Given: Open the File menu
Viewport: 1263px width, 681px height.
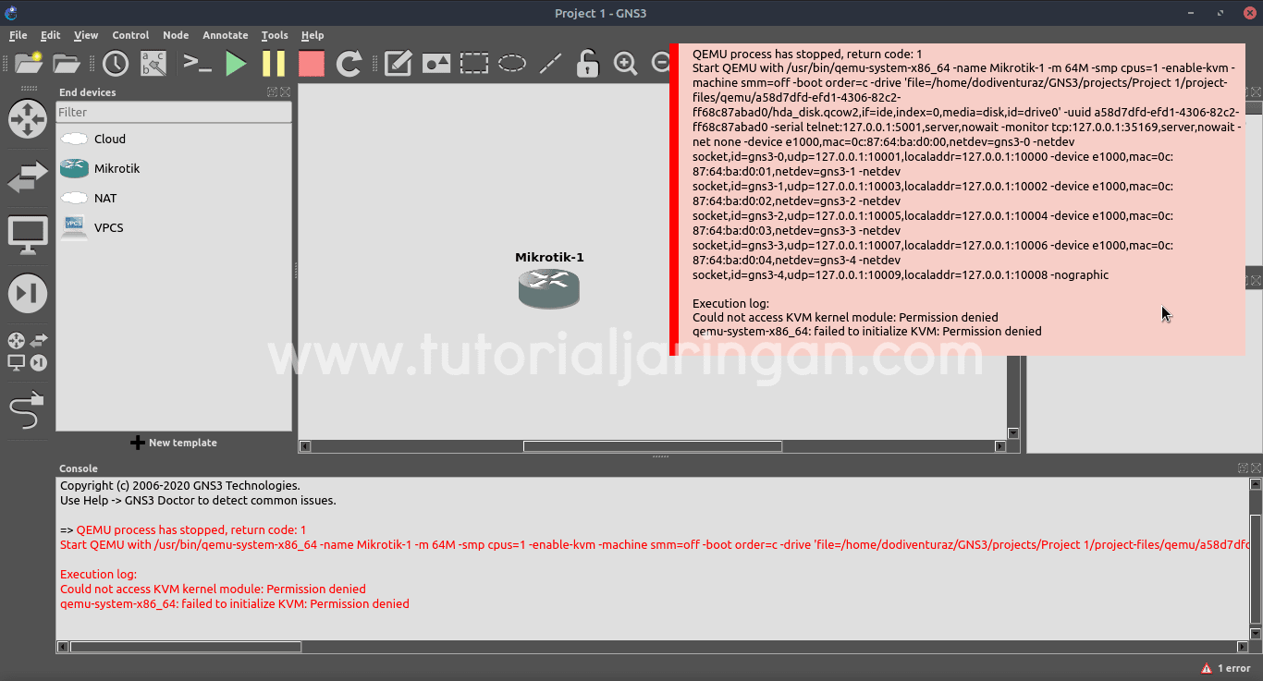Looking at the screenshot, I should 18,35.
